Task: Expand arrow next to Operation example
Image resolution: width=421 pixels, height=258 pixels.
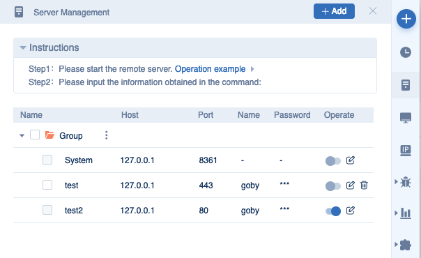Action: [252, 69]
